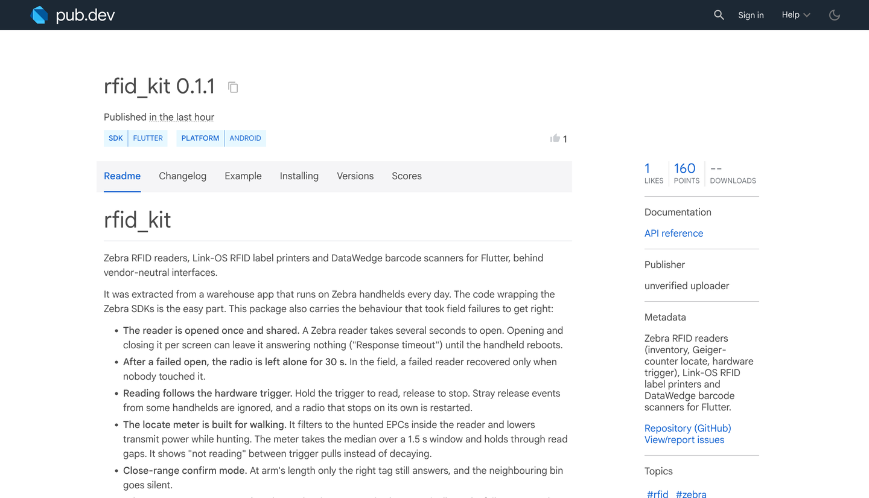This screenshot has height=498, width=869.
Task: Like the package with thumbs-up icon
Action: point(555,138)
